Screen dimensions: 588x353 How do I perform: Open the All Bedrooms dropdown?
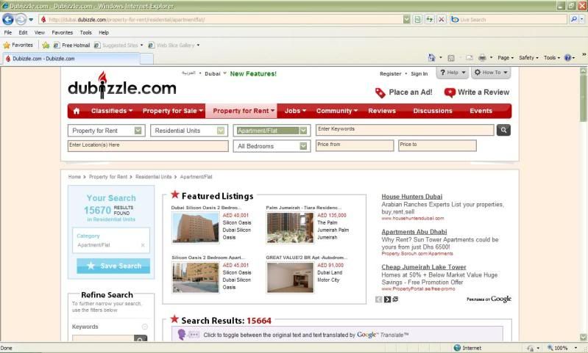272,146
